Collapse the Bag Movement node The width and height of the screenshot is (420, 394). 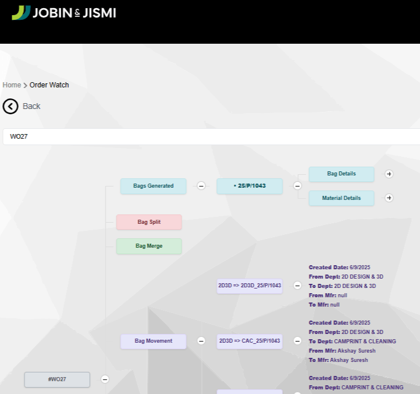click(x=201, y=341)
